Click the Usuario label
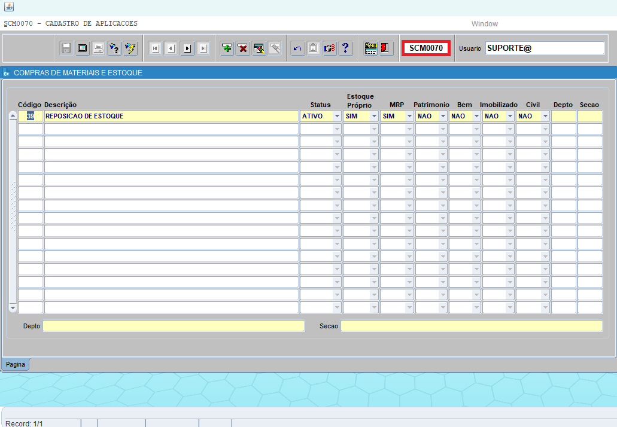The height and width of the screenshot is (427, 617). pyautogui.click(x=470, y=48)
